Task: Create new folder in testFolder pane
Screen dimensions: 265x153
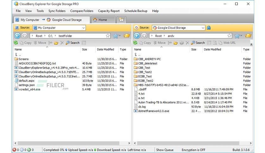Action: pos(56,43)
